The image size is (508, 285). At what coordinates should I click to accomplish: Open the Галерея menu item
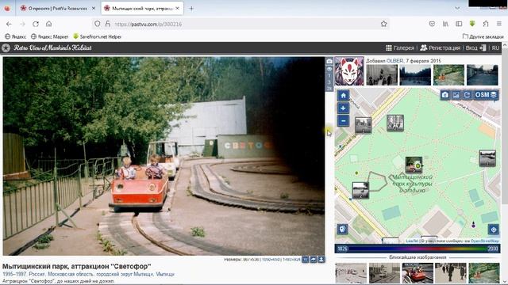point(400,47)
